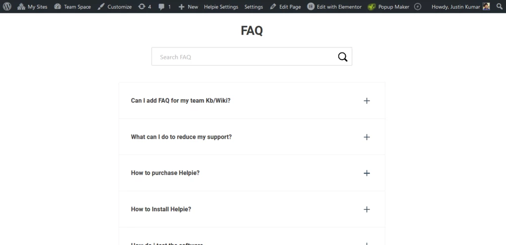This screenshot has width=506, height=245.
Task: Click the FAQ search magnifier button
Action: (x=343, y=57)
